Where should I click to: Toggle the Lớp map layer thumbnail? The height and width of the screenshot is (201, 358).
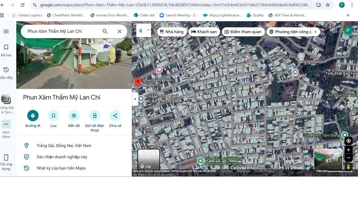point(149,160)
